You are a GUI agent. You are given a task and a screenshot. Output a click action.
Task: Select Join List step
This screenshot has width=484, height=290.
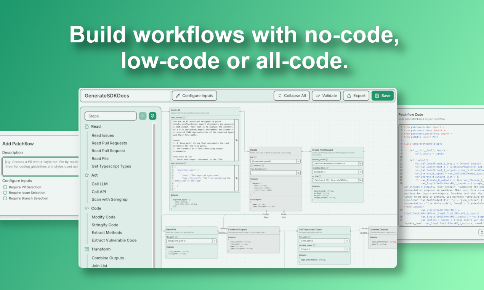[x=99, y=266]
